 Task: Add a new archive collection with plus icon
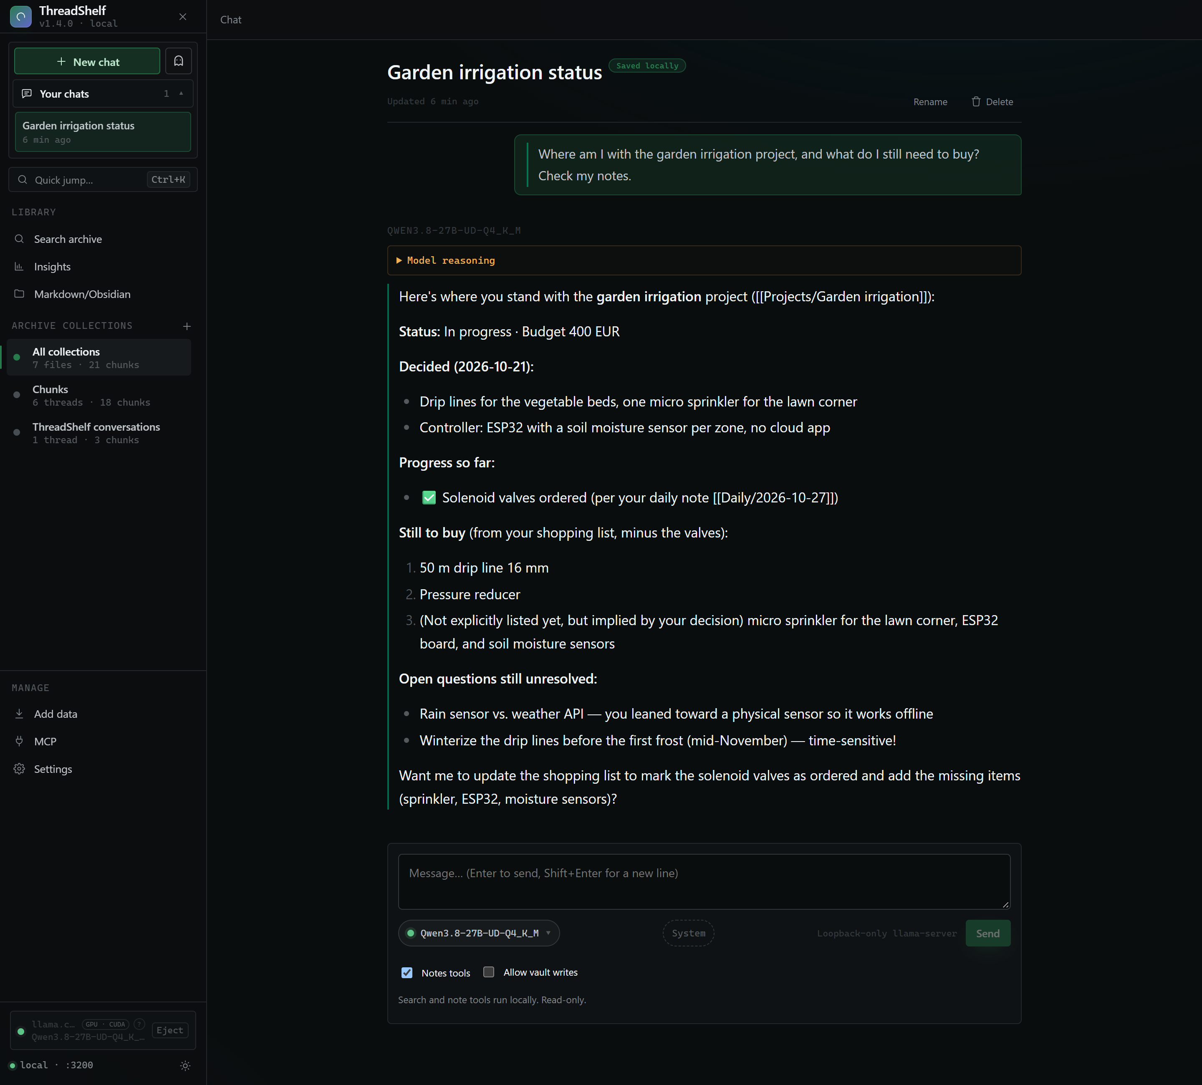coord(187,326)
